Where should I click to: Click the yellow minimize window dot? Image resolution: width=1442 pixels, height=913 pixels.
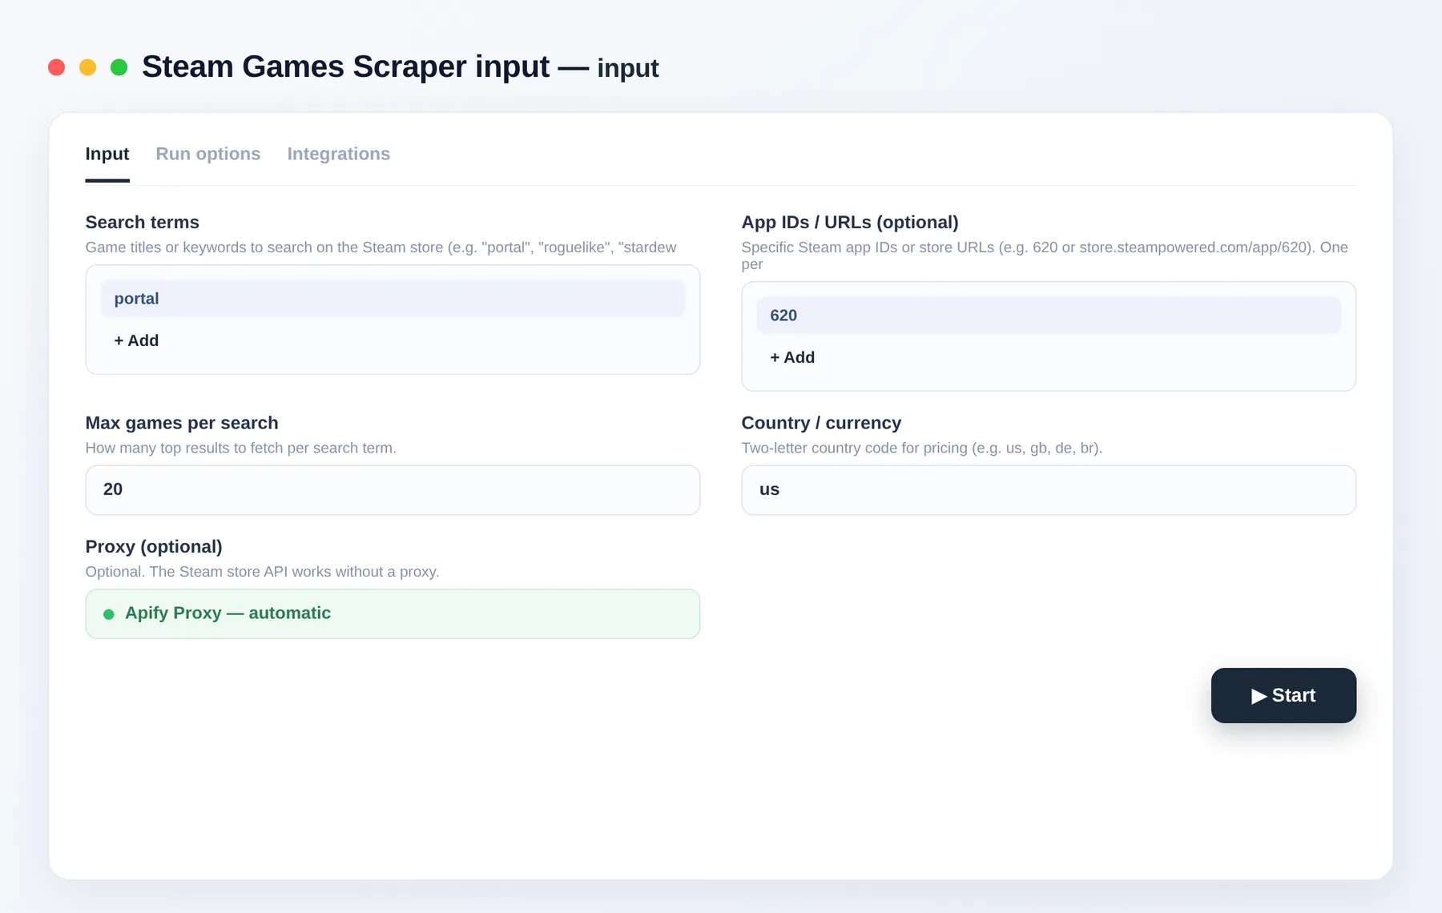88,67
